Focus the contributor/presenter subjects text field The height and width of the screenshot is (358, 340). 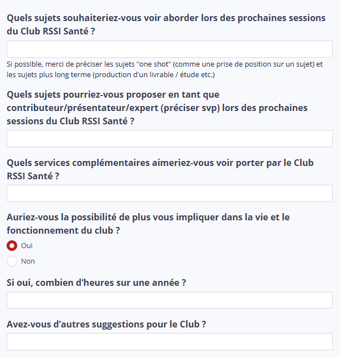[169, 138]
